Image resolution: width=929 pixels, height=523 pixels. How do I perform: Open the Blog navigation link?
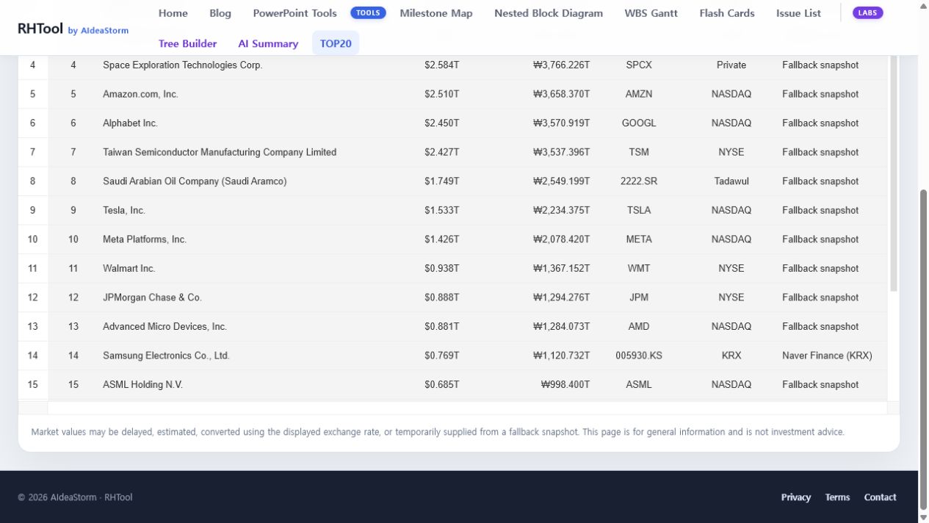point(220,13)
